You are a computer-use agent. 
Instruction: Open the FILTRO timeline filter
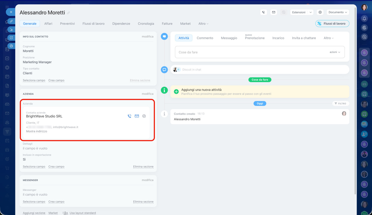click(x=340, y=104)
